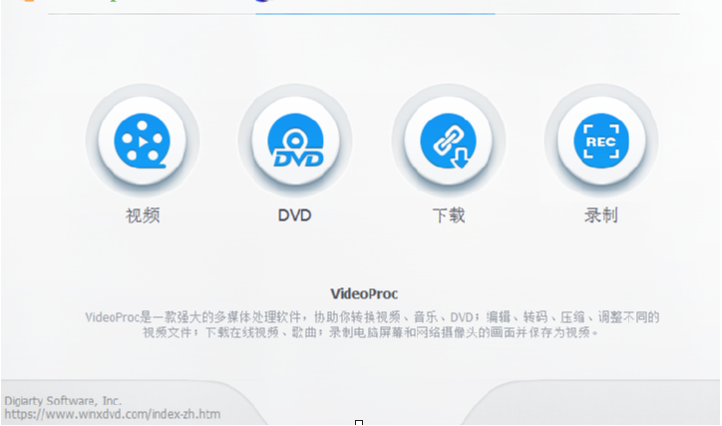
Task: Click the VideoProc description paragraph
Action: point(372,324)
